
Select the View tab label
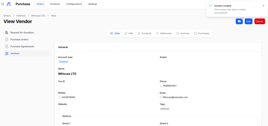click(117, 33)
